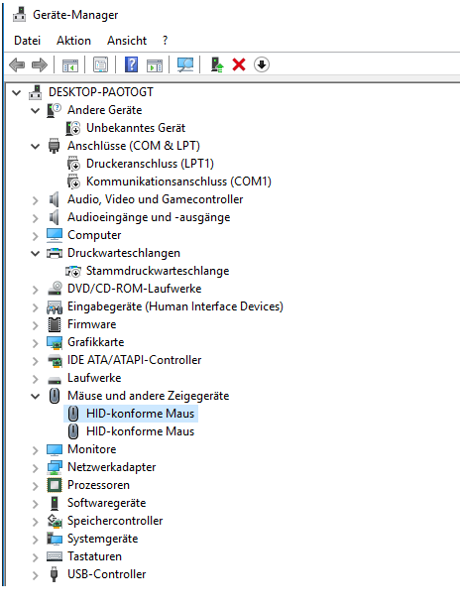The image size is (460, 607).
Task: Click the Grafikkarte adapter icon
Action: point(55,342)
